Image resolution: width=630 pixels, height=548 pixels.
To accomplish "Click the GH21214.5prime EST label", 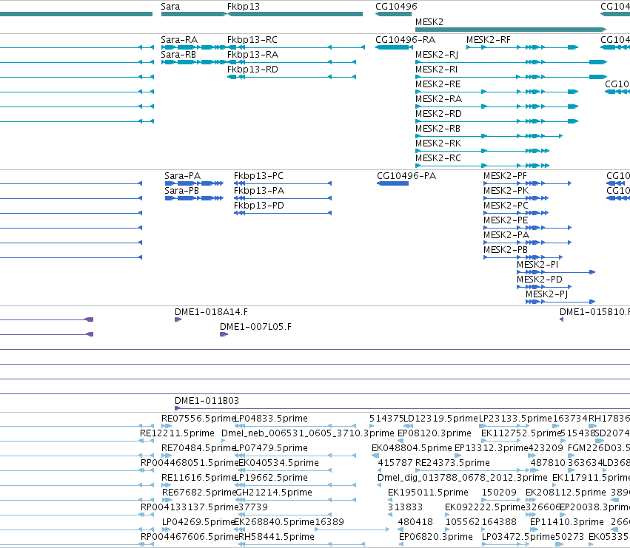I will pos(274,493).
